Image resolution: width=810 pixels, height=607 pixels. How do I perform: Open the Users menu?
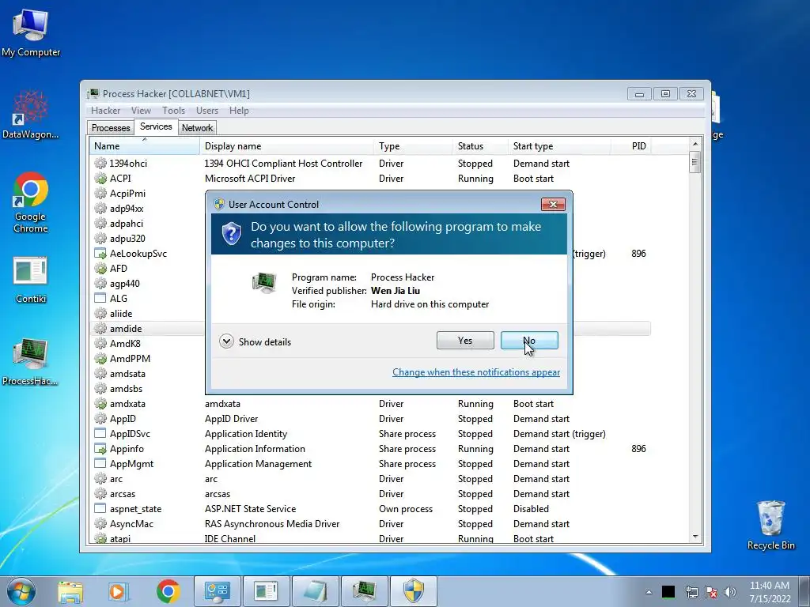206,111
